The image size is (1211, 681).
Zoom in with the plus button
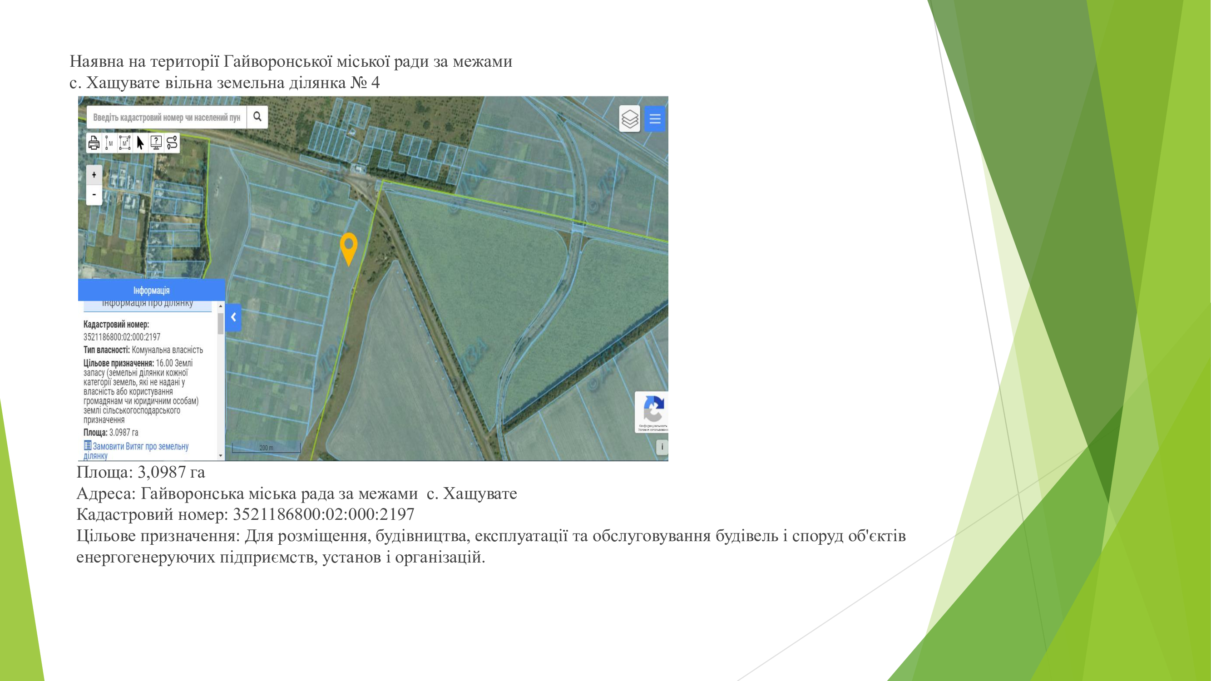(x=94, y=175)
